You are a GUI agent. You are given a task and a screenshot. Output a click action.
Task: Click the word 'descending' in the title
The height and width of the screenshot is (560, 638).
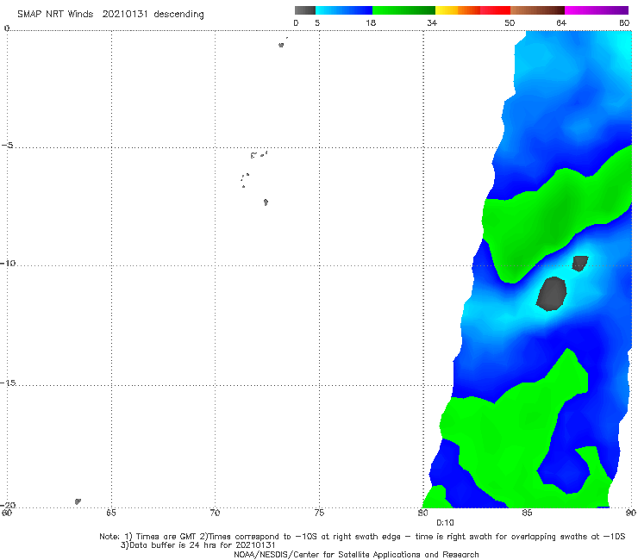(x=179, y=15)
